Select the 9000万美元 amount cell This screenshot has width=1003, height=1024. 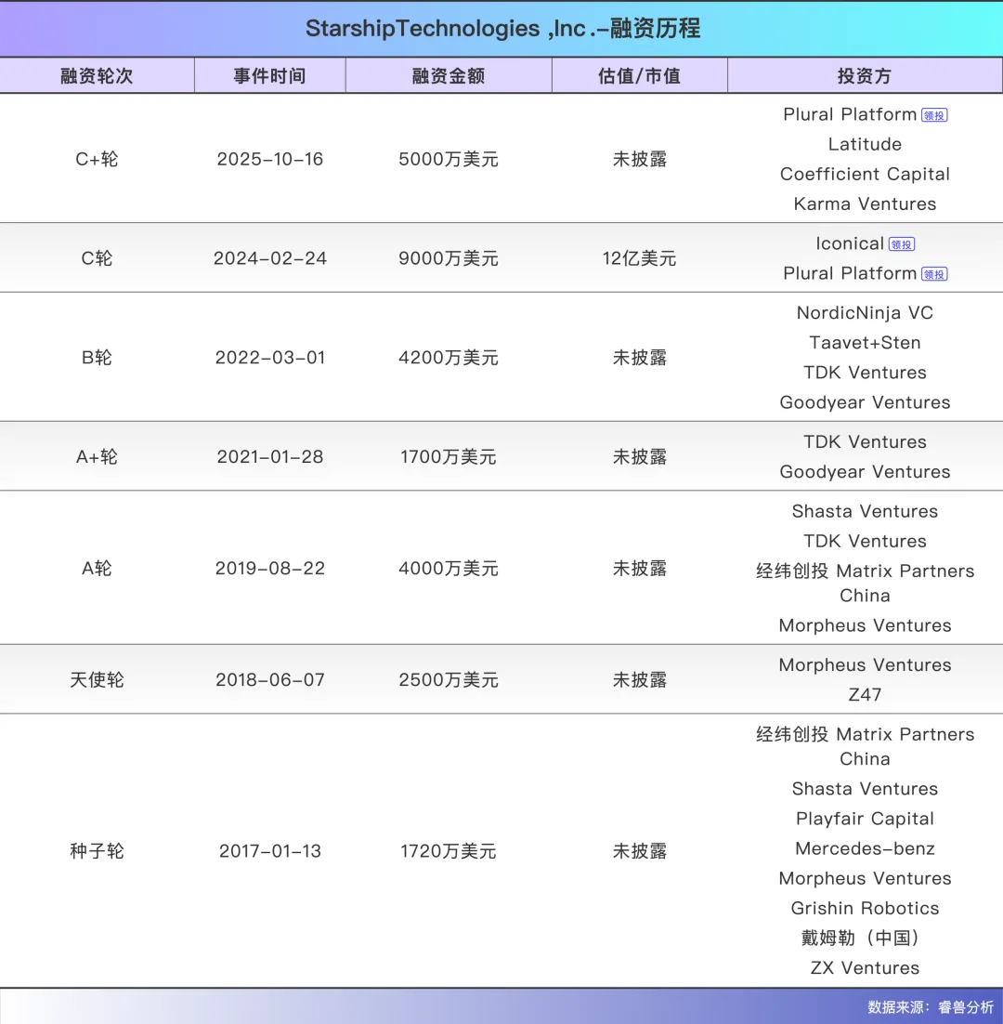[x=449, y=258]
